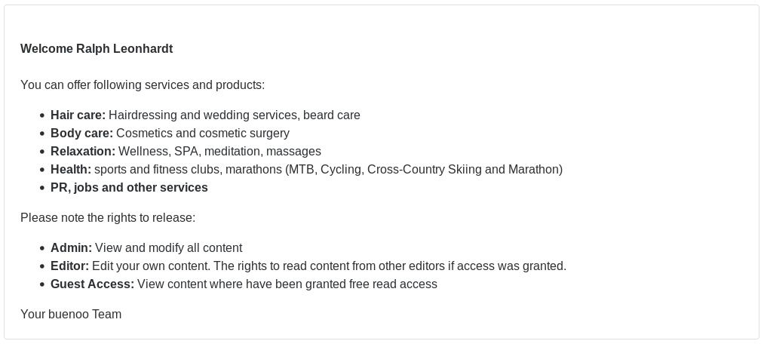The width and height of the screenshot is (764, 344).
Task: Click the "Edit your own content" description
Action: tap(329, 266)
